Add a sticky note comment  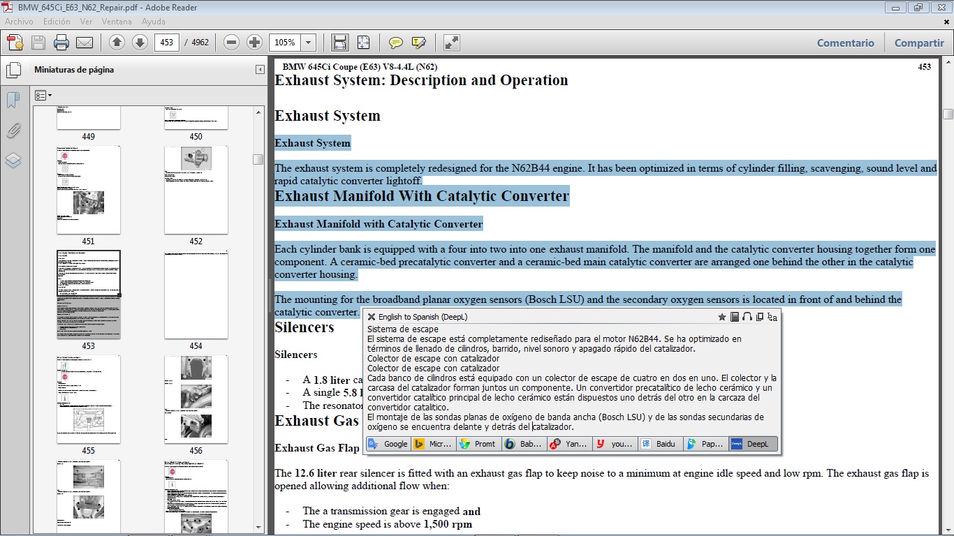pyautogui.click(x=396, y=43)
